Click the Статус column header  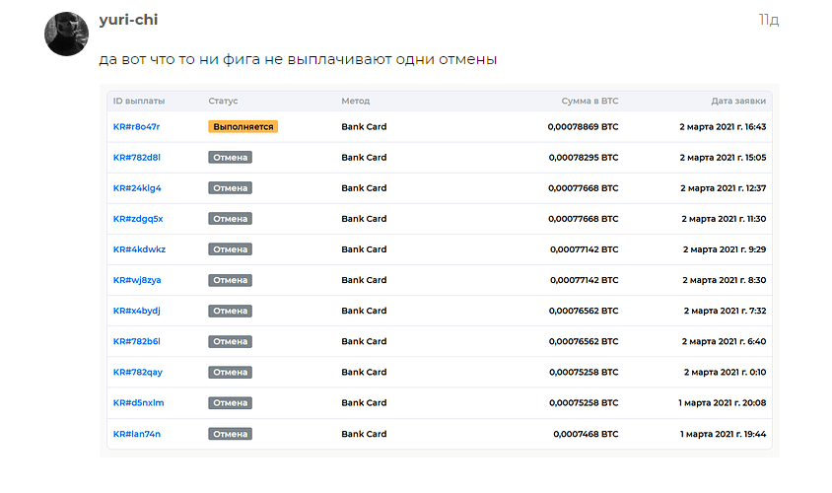pyautogui.click(x=223, y=101)
